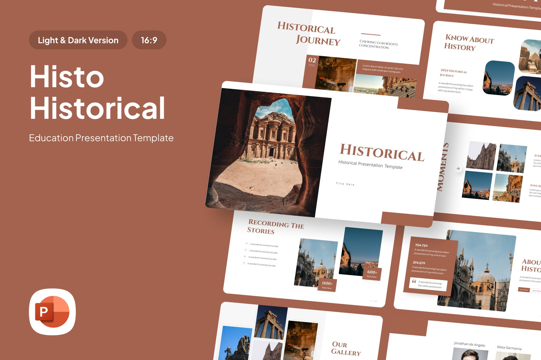
Task: Click the "Title Here" placeholder text
Action: pos(345,184)
